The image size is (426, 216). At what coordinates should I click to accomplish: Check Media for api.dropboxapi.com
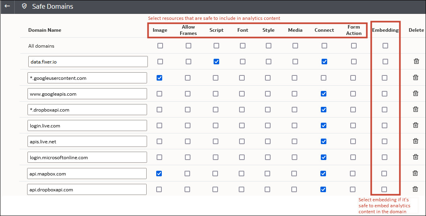[294, 189]
